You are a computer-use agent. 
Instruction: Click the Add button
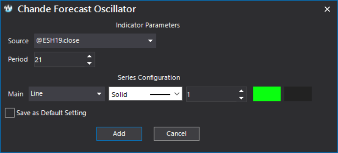tap(119, 134)
